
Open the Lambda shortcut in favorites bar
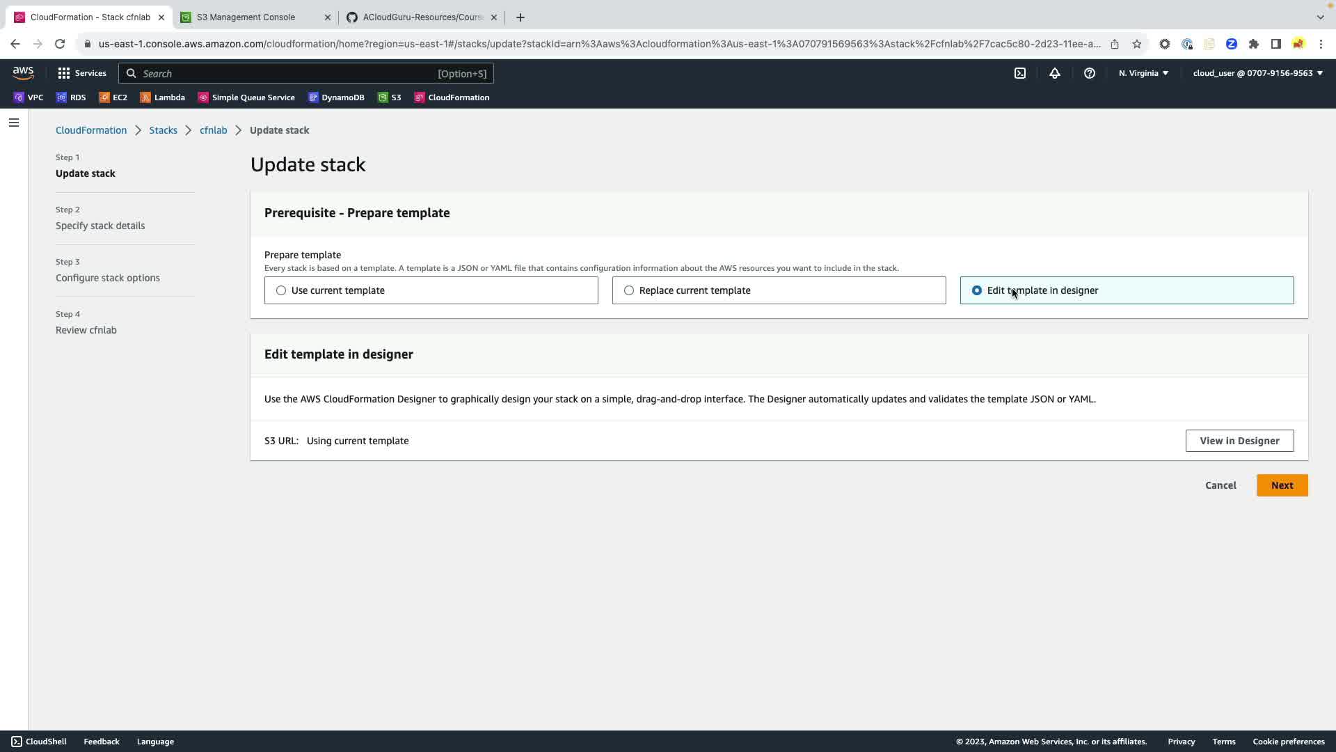[x=163, y=97]
